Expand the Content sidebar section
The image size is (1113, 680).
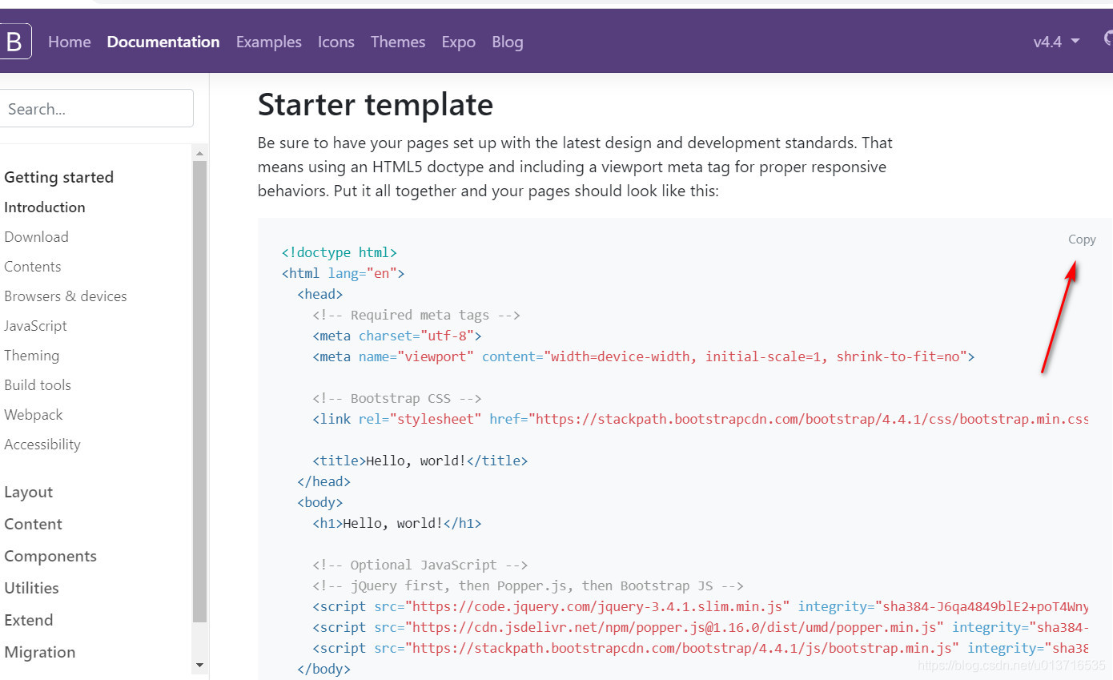33,525
